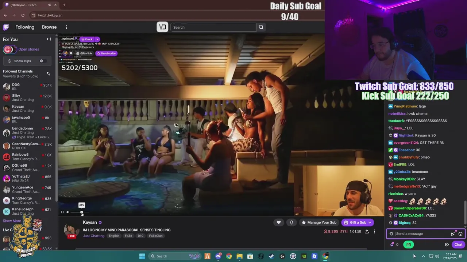
Task: Open Steam from the taskbar
Action: (x=271, y=256)
